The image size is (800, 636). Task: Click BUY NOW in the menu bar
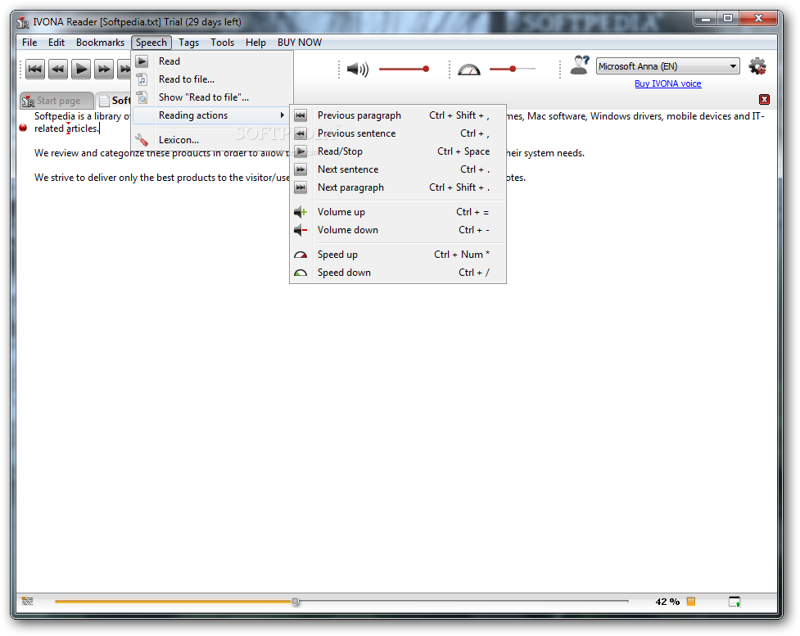point(300,43)
